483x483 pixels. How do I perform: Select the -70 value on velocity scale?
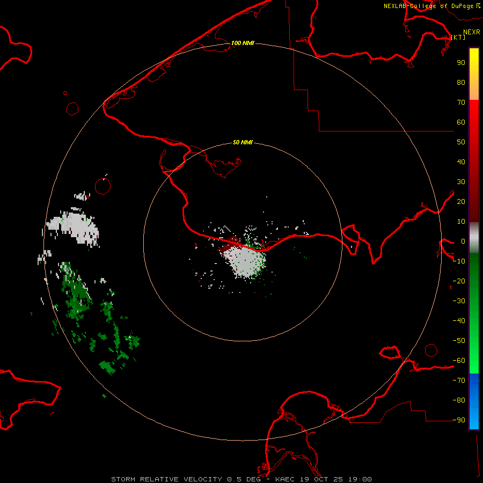[459, 380]
